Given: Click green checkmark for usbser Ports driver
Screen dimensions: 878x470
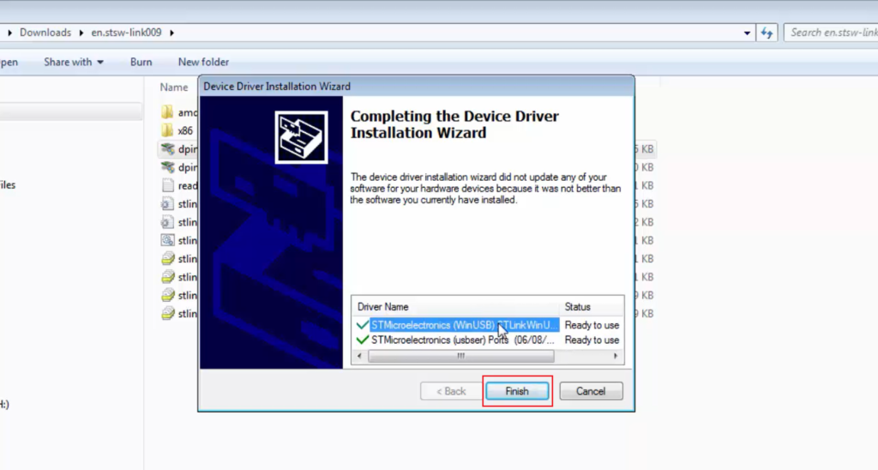Looking at the screenshot, I should (363, 340).
